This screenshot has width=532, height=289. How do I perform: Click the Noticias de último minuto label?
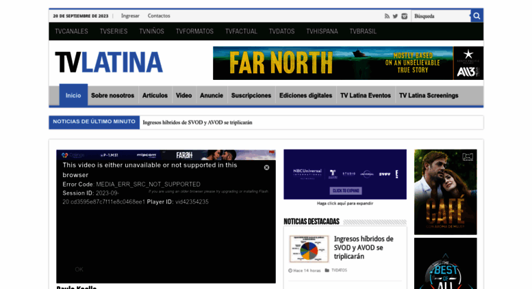coord(94,122)
